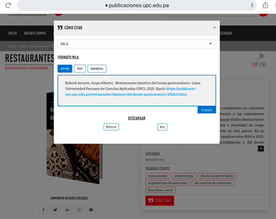Reload the page in the browser

tap(8, 5)
